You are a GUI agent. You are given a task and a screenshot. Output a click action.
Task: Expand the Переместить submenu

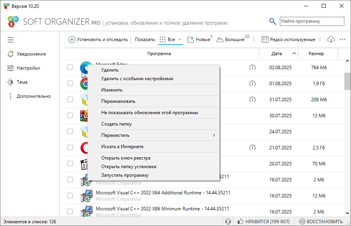[x=159, y=135]
